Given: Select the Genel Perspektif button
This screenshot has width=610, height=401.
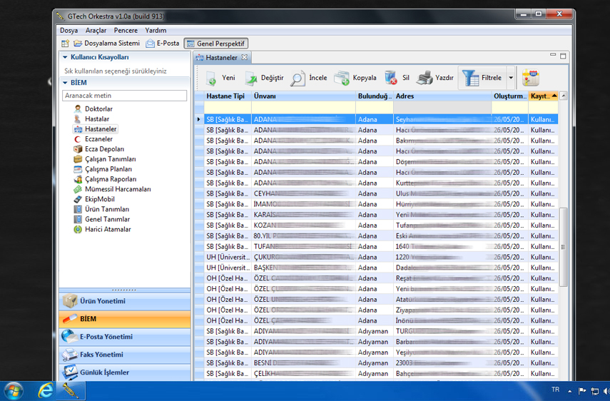Looking at the screenshot, I should pos(216,44).
